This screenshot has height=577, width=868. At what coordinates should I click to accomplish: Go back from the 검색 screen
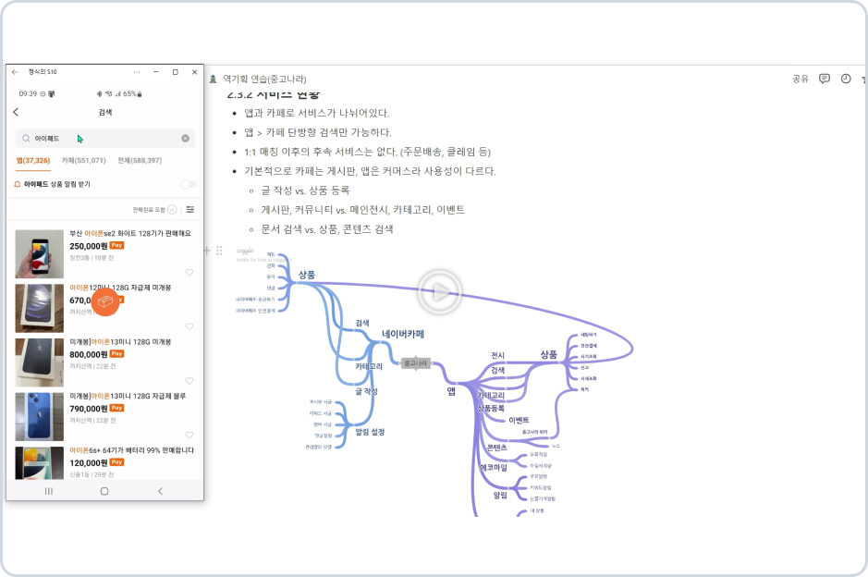pos(16,112)
